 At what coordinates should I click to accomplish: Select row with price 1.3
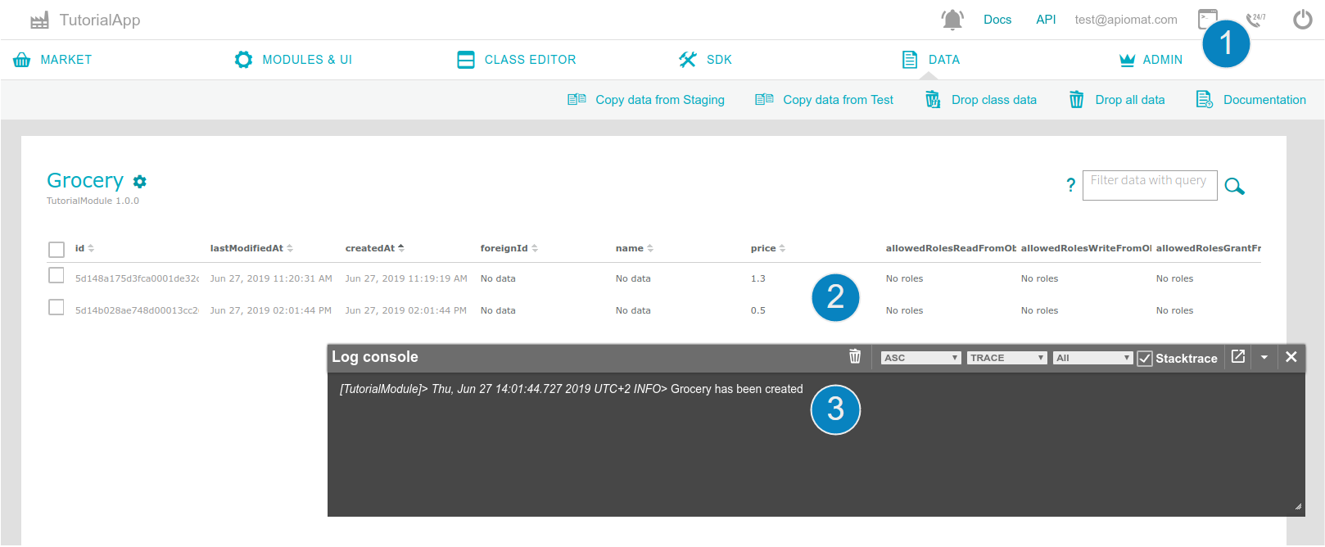coord(57,275)
